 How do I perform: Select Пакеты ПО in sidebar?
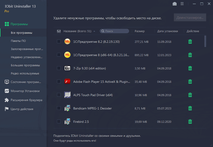tap(19, 41)
